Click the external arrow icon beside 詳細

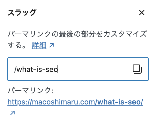tap(52, 45)
